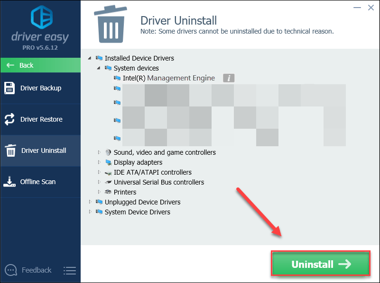Viewport: 380px width, 283px height.
Task: Collapse the Installed Device Drivers tree node
Action: click(x=90, y=58)
